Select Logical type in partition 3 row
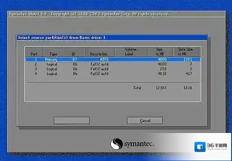 pos(52,69)
